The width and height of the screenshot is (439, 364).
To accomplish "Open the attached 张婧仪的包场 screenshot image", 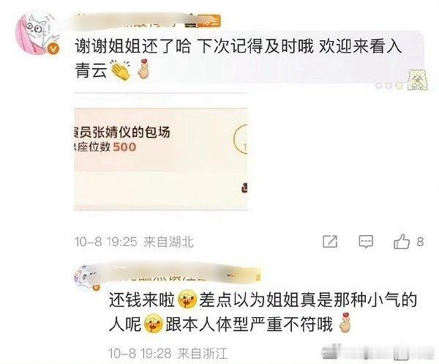I will point(161,159).
